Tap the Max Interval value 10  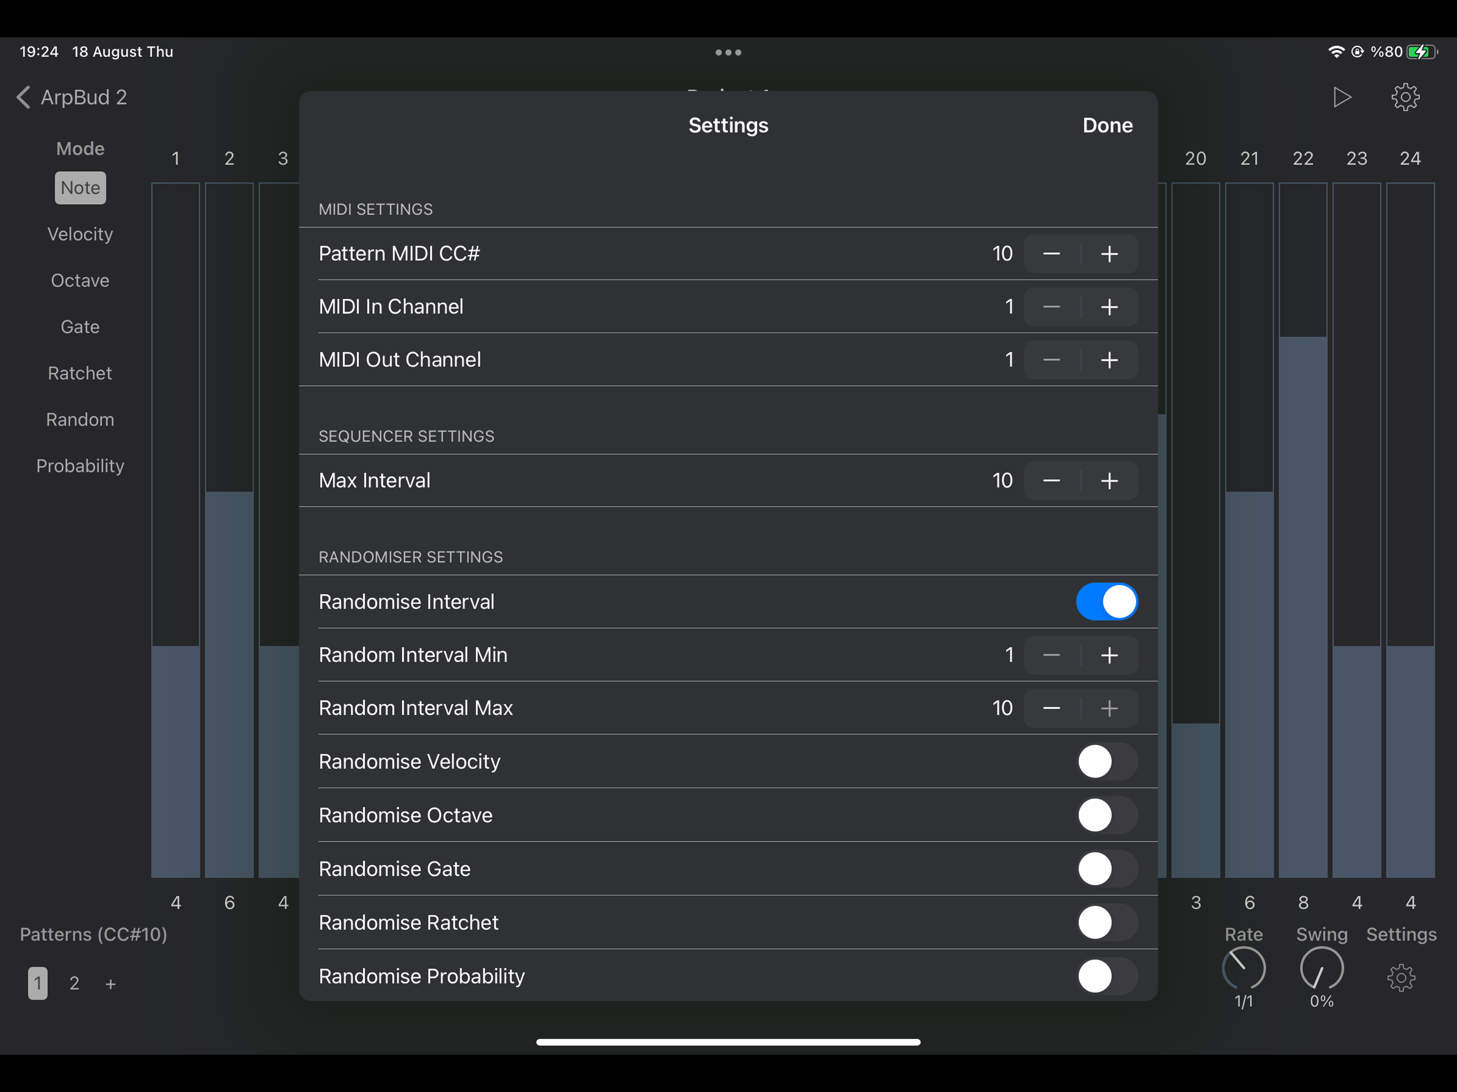tap(1002, 481)
